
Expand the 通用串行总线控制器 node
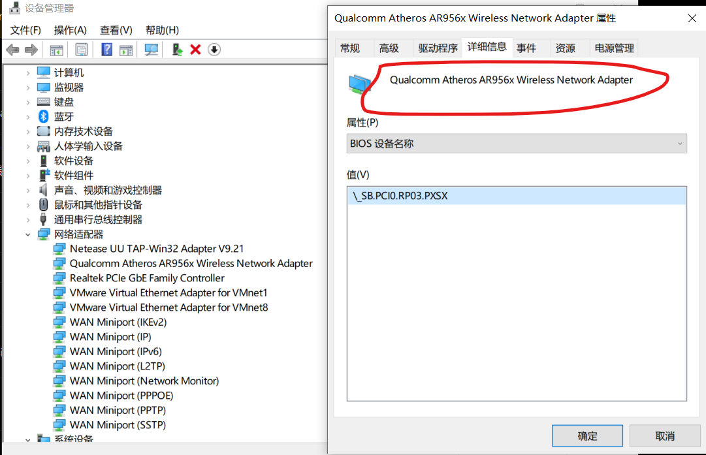[28, 219]
